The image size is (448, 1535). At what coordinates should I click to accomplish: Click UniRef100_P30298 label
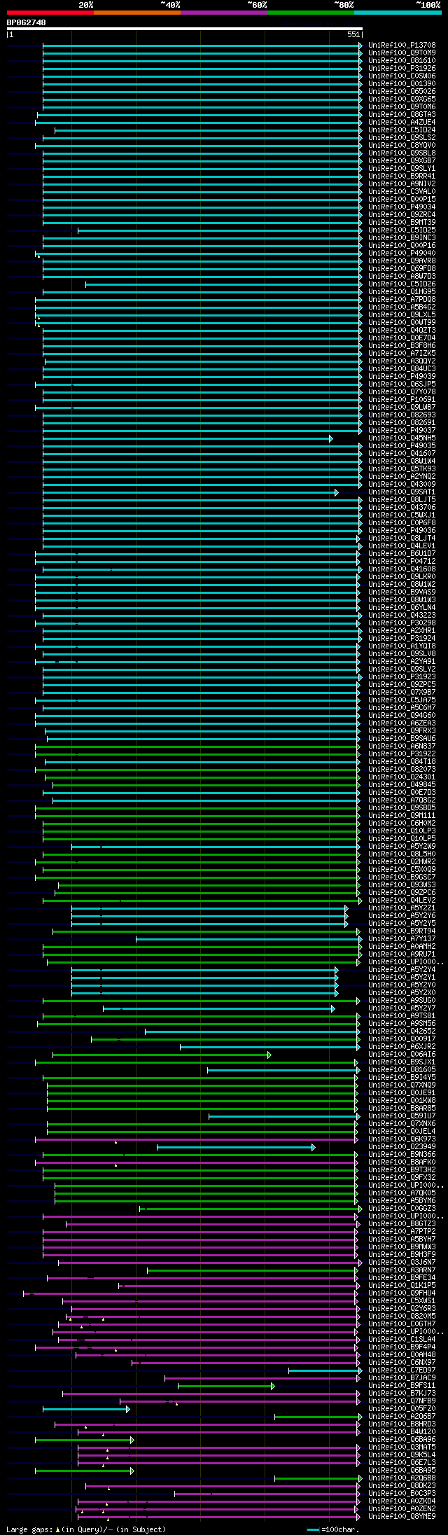click(402, 623)
